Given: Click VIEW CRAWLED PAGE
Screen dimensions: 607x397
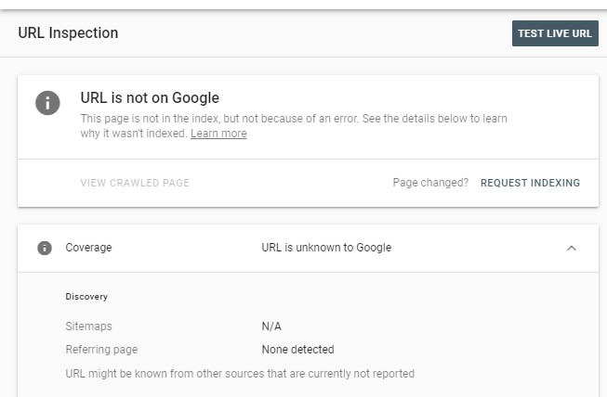Looking at the screenshot, I should [x=135, y=183].
